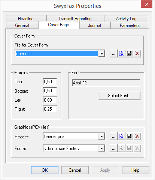
Task: Switch to the Transmit Reporting tab
Action: pos(75,19)
